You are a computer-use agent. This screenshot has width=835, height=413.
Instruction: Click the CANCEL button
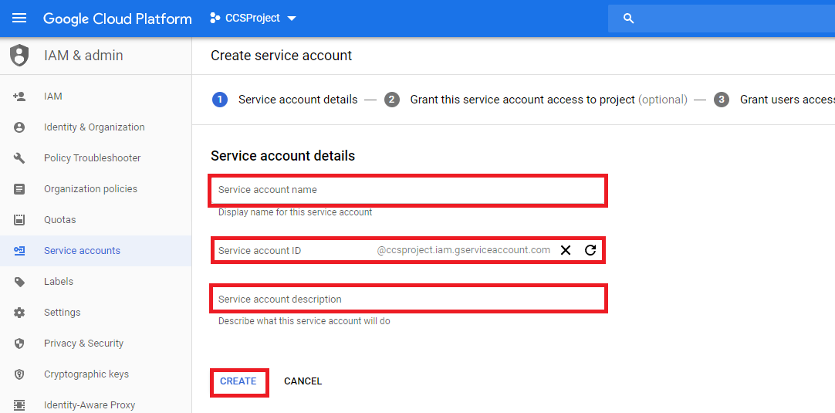click(x=303, y=381)
